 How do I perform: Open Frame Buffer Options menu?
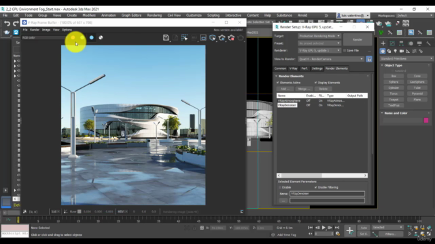67,30
